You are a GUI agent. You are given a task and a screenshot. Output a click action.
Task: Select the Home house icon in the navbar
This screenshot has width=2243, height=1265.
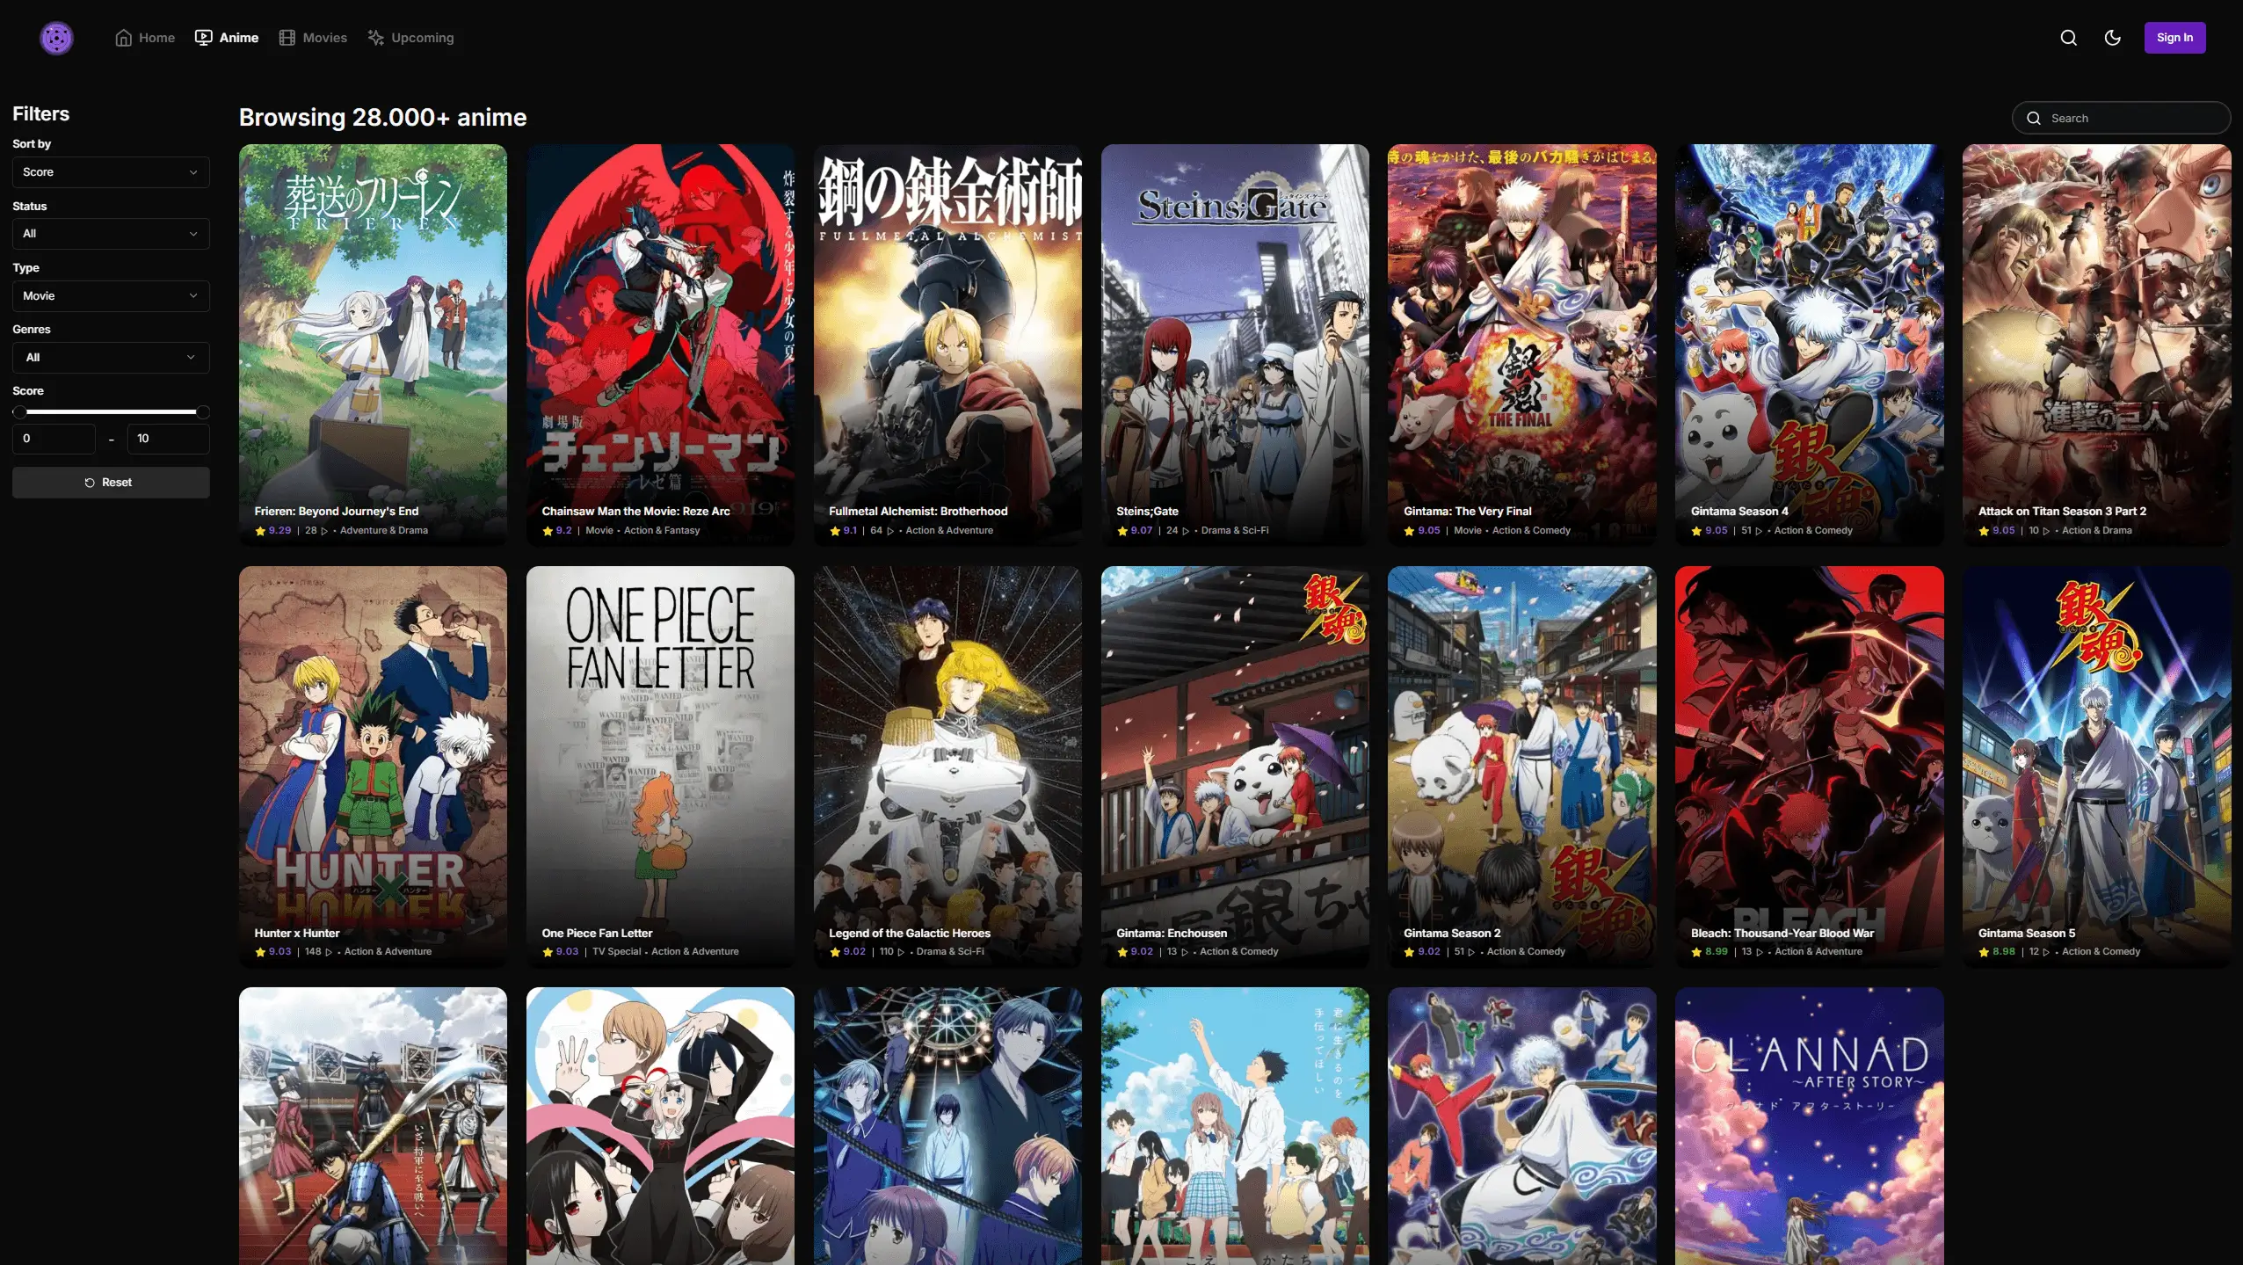[123, 38]
